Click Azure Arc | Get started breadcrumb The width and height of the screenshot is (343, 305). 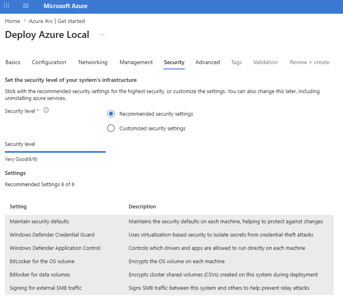coord(57,21)
